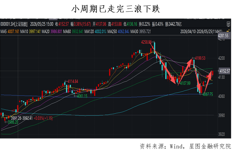
Task: Click the 4061.15 low price marker
Action: [82, 96]
